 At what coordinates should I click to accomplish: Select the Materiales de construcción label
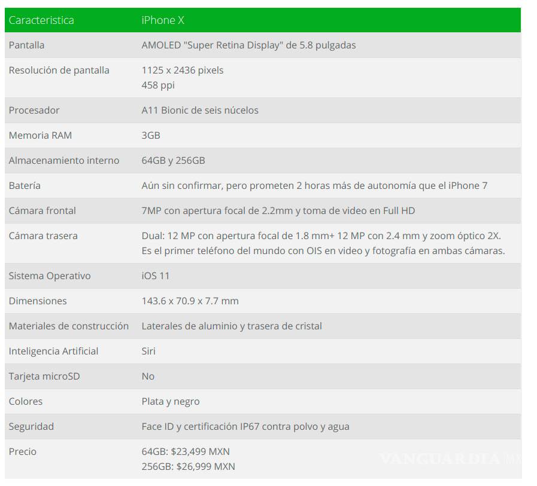pos(68,326)
